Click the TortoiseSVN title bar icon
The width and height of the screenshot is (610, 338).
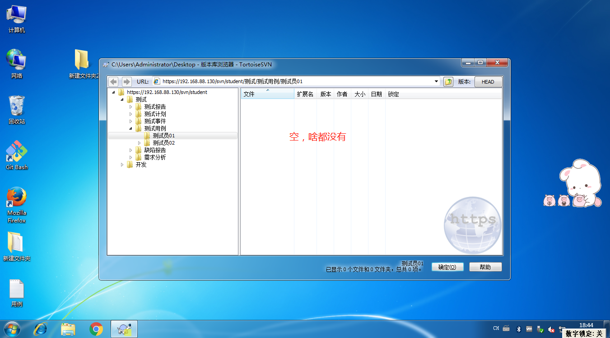[106, 65]
